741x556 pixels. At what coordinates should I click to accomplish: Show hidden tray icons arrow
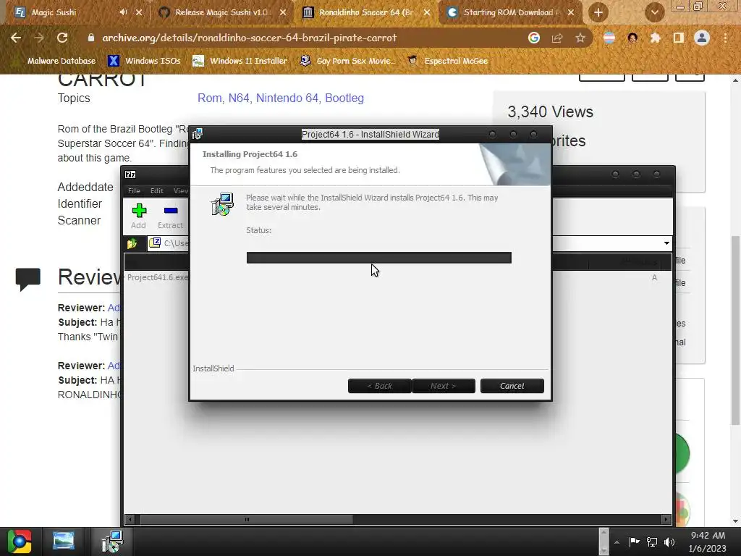tap(617, 542)
